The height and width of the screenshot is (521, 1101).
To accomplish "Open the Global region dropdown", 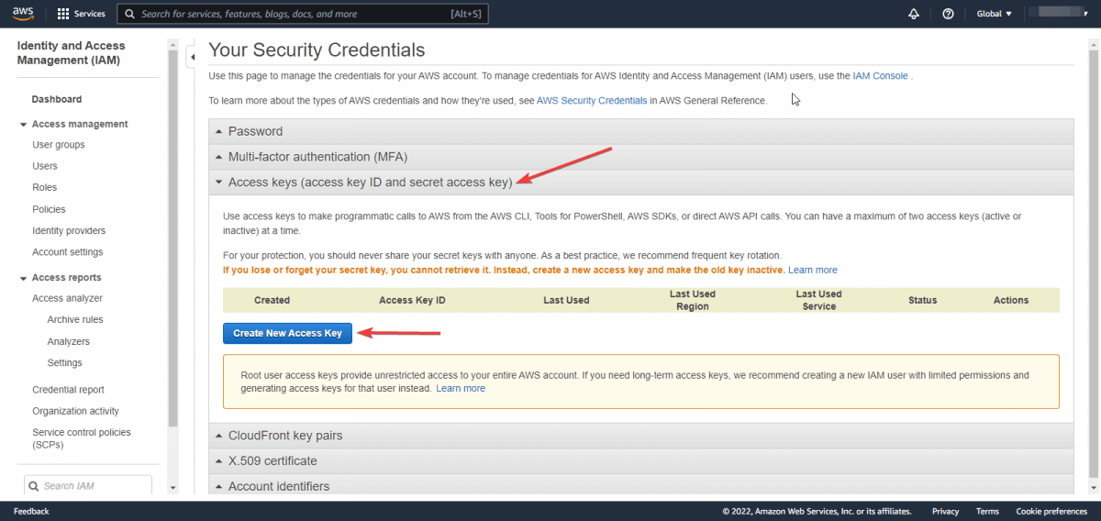I will coord(994,14).
